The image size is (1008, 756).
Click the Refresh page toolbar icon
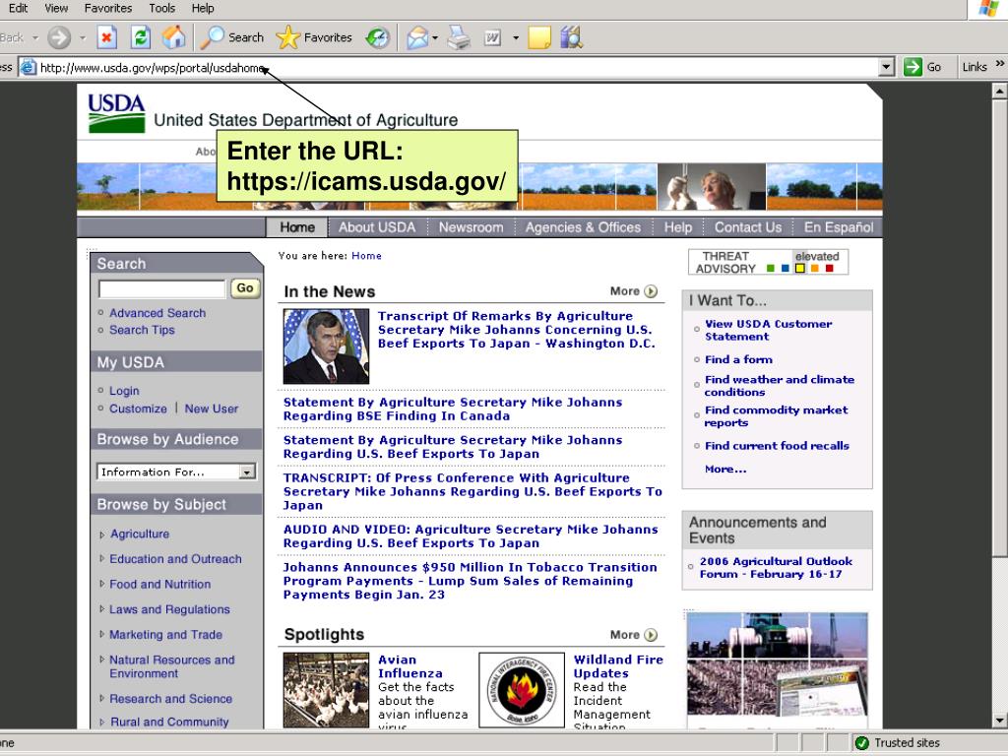point(140,37)
